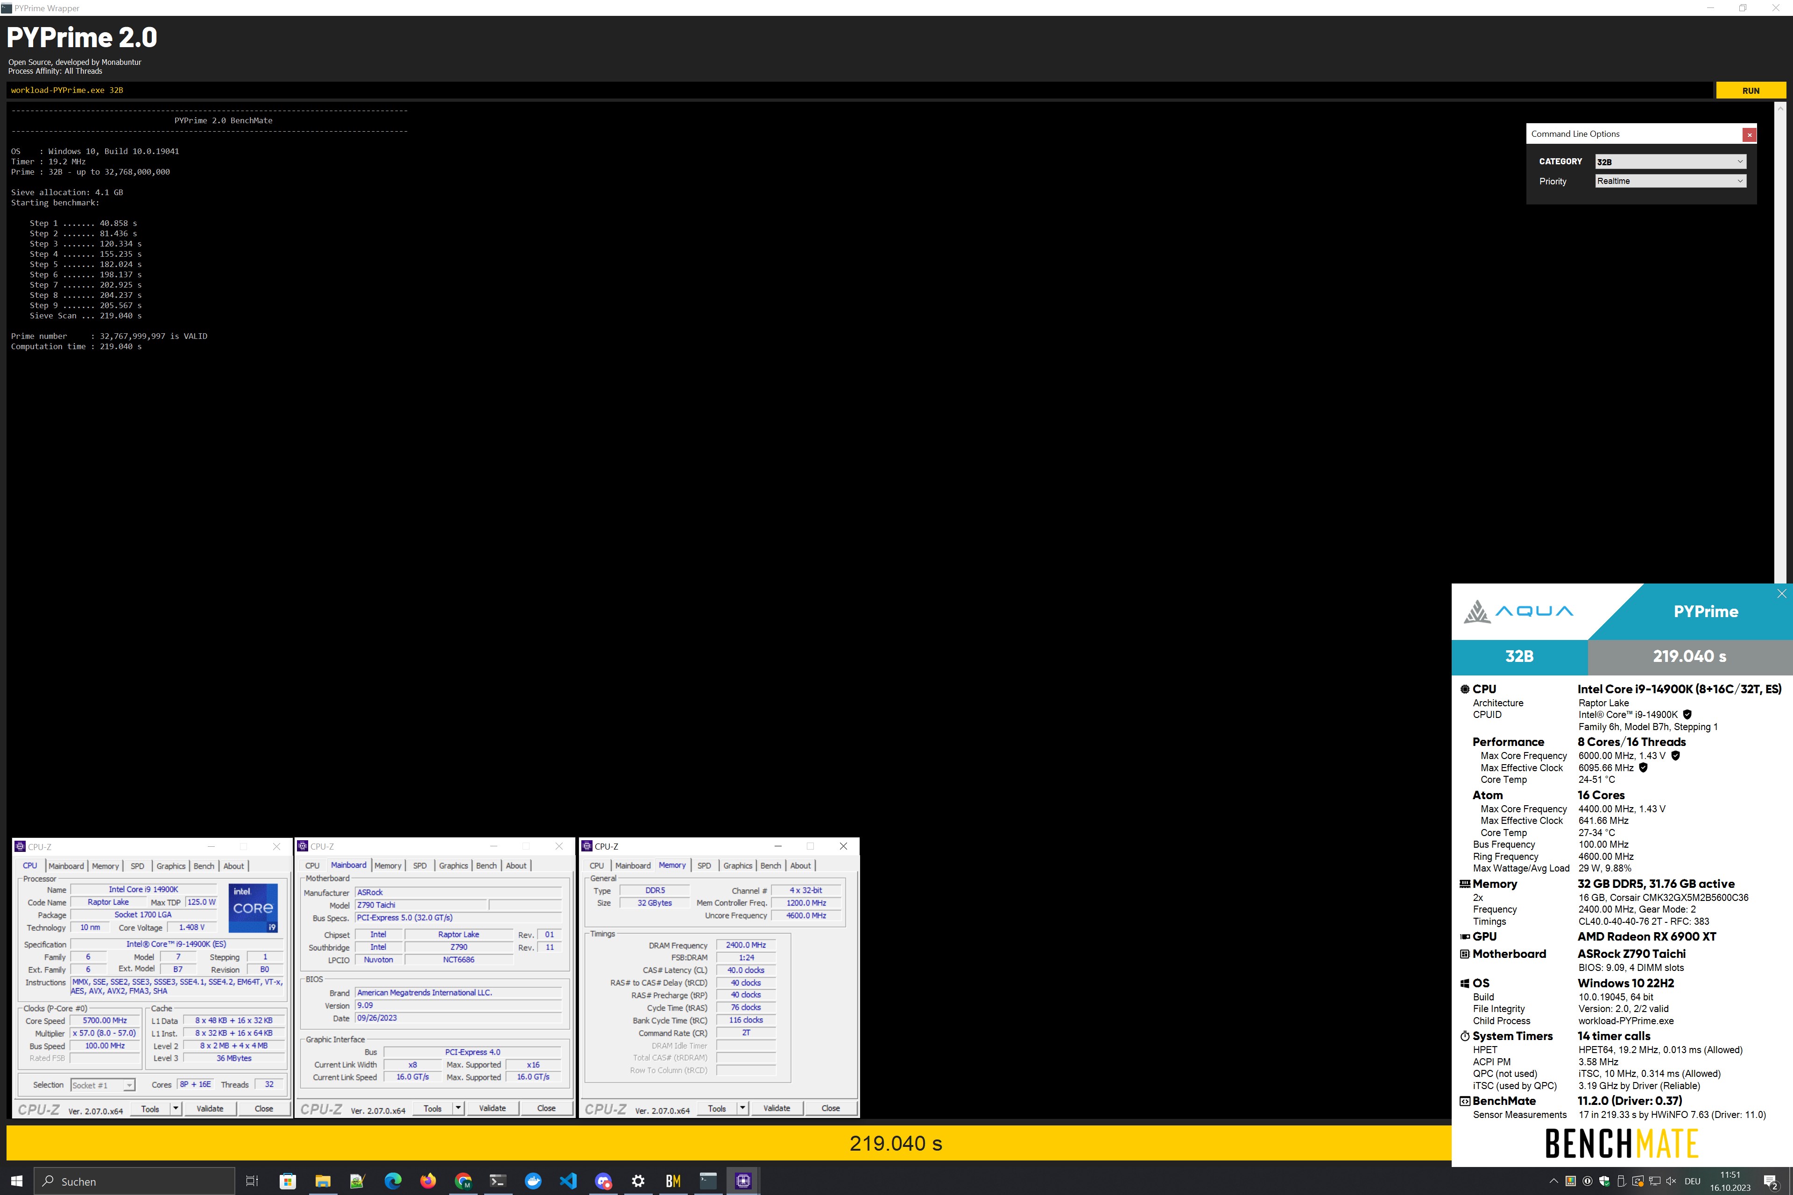
Task: Launch Notepad++ from taskbar
Action: (358, 1181)
